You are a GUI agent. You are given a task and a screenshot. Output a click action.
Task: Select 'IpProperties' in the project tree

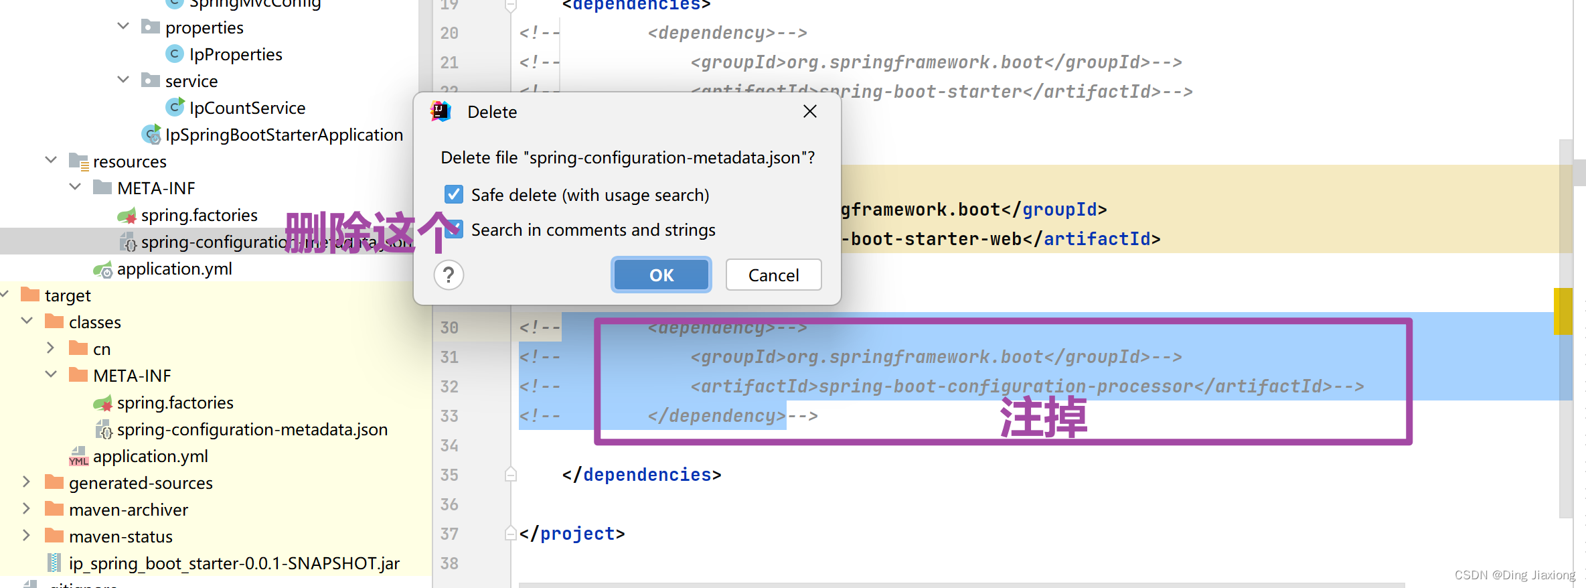236,54
